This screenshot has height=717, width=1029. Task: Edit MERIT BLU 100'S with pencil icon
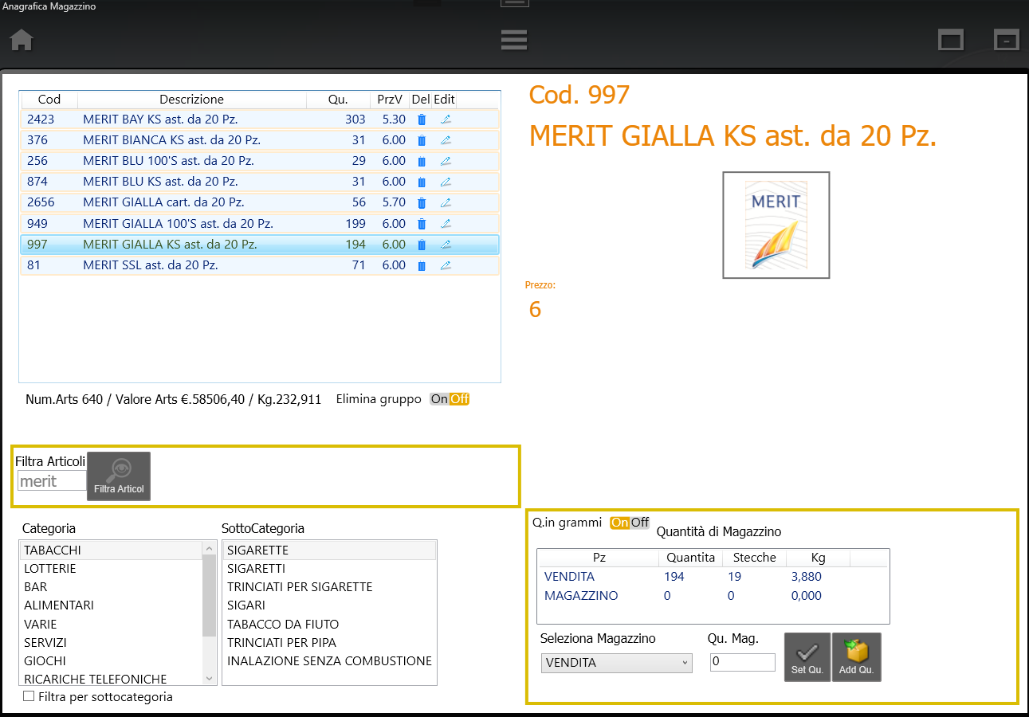tap(446, 161)
